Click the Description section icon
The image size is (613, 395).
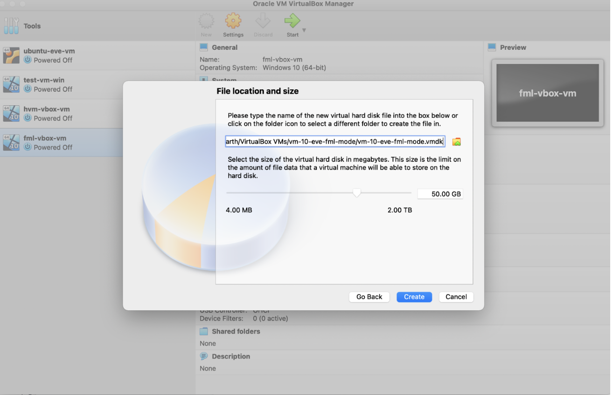point(203,356)
